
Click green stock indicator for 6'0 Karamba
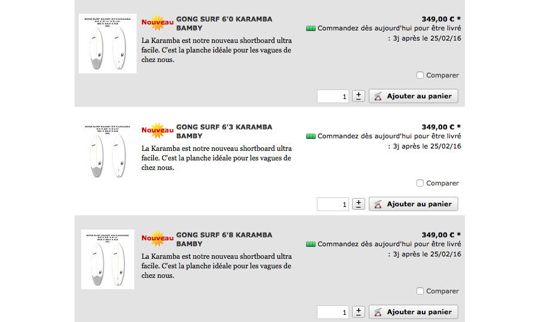[311, 29]
